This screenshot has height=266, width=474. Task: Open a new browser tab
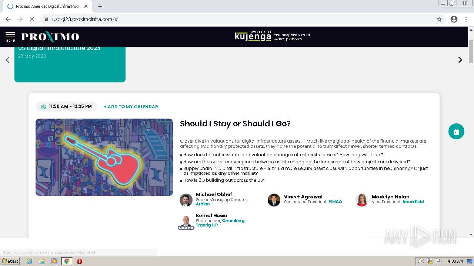(100, 6)
